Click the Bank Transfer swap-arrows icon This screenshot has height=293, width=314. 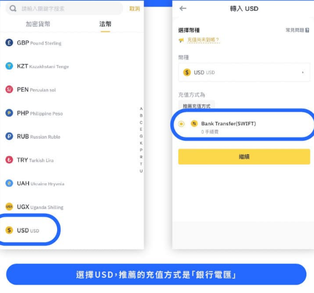(194, 124)
